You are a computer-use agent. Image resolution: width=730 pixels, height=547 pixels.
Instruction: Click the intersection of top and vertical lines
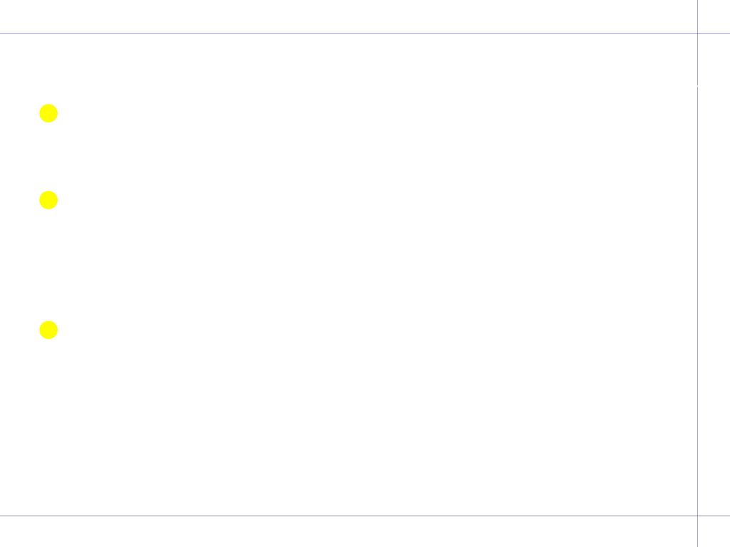tap(697, 33)
